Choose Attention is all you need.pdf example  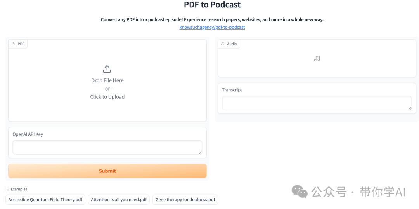[x=119, y=200]
